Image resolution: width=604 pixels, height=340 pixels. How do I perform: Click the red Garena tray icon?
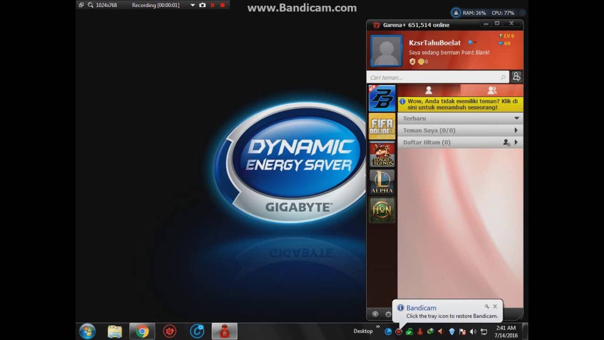(x=420, y=331)
